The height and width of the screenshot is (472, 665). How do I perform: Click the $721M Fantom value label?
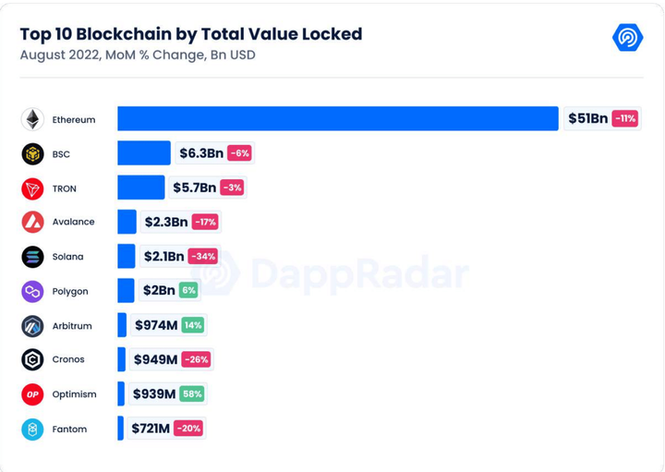151,429
